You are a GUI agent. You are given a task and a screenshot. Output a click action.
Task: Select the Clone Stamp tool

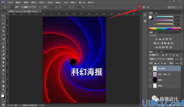[x=3, y=47]
